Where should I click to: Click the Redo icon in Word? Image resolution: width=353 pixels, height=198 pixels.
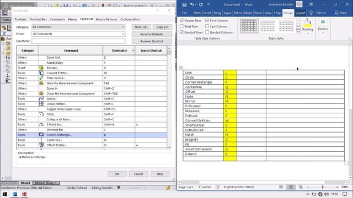pos(201,4)
